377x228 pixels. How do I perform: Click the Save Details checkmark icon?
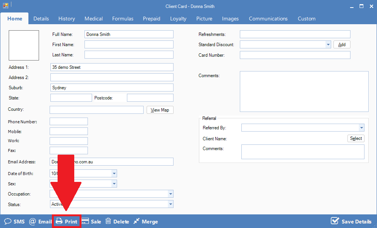click(335, 221)
